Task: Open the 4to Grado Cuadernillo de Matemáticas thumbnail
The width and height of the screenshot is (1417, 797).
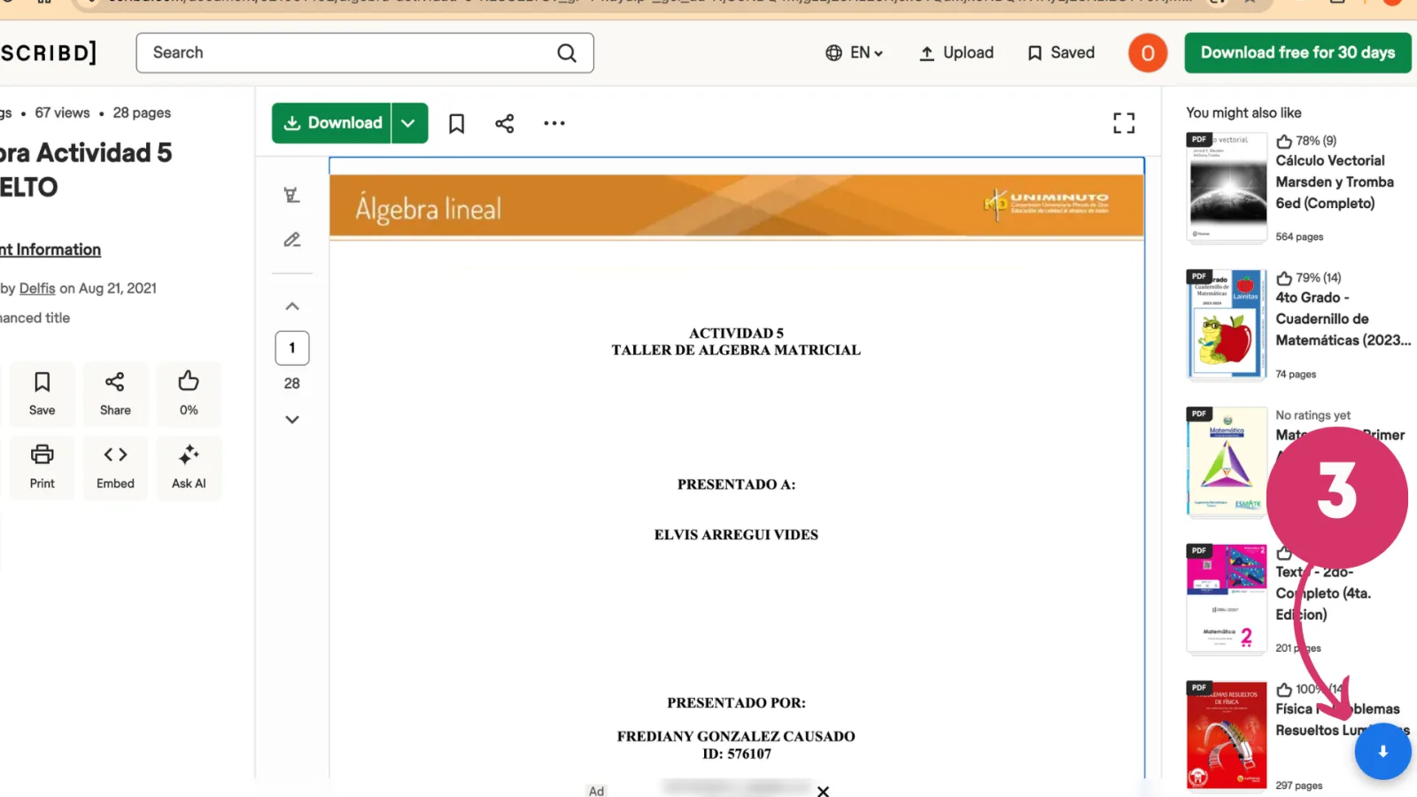Action: pyautogui.click(x=1227, y=324)
